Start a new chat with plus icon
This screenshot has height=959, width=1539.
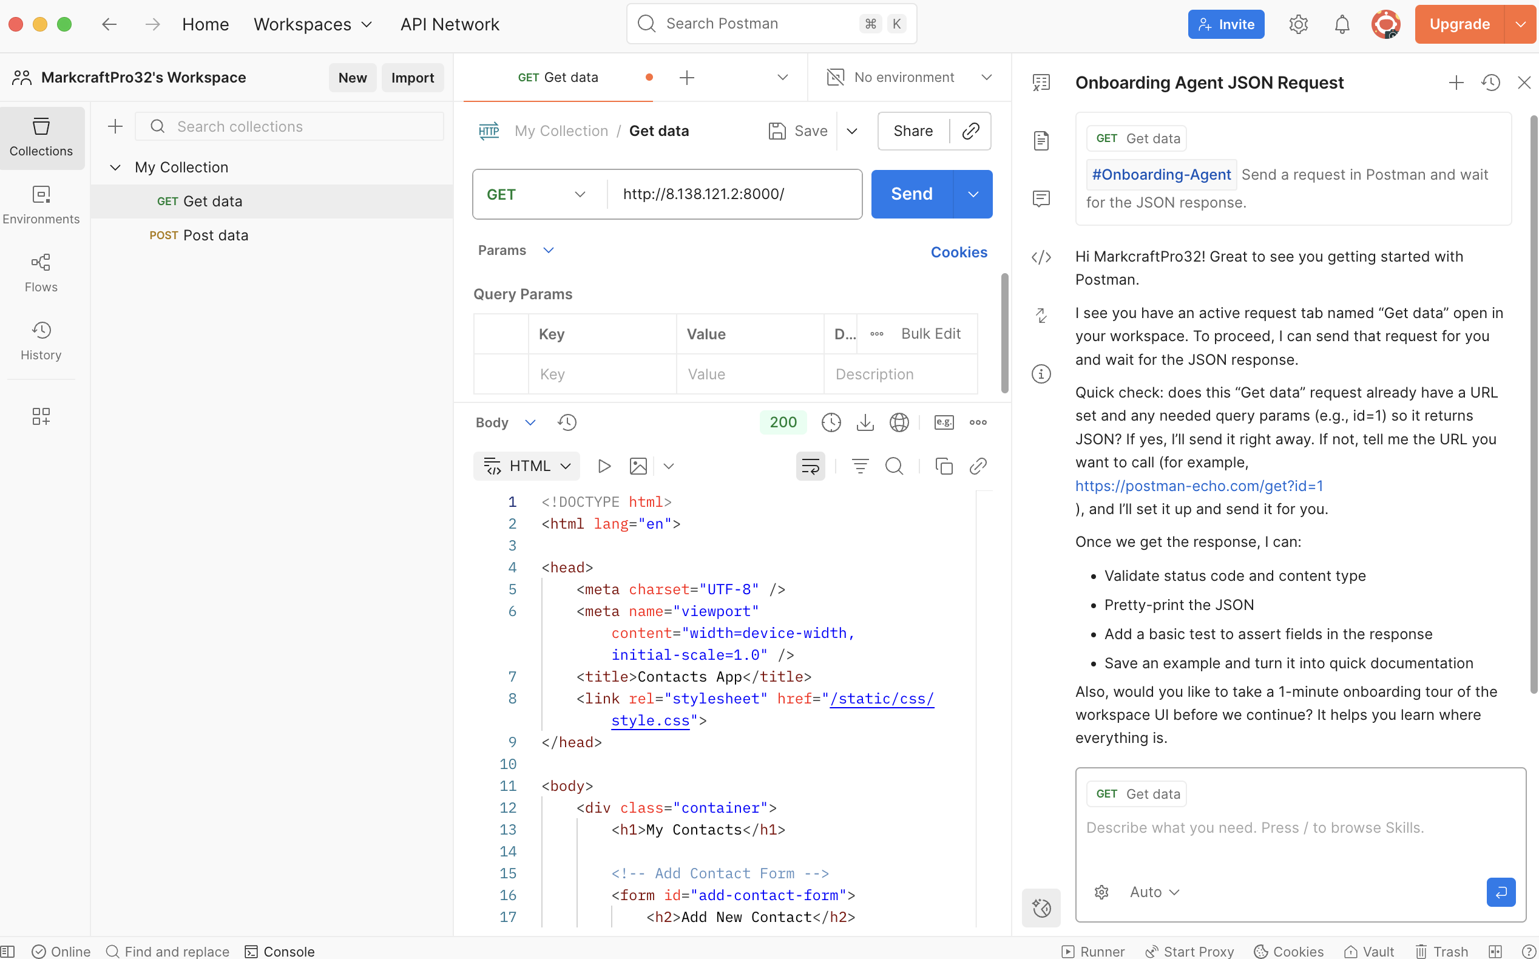(x=1456, y=83)
